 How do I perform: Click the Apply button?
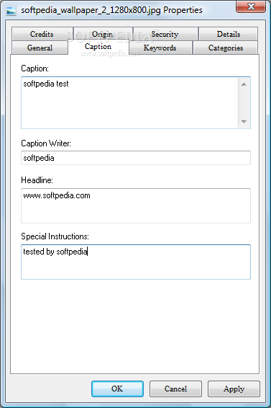point(234,389)
